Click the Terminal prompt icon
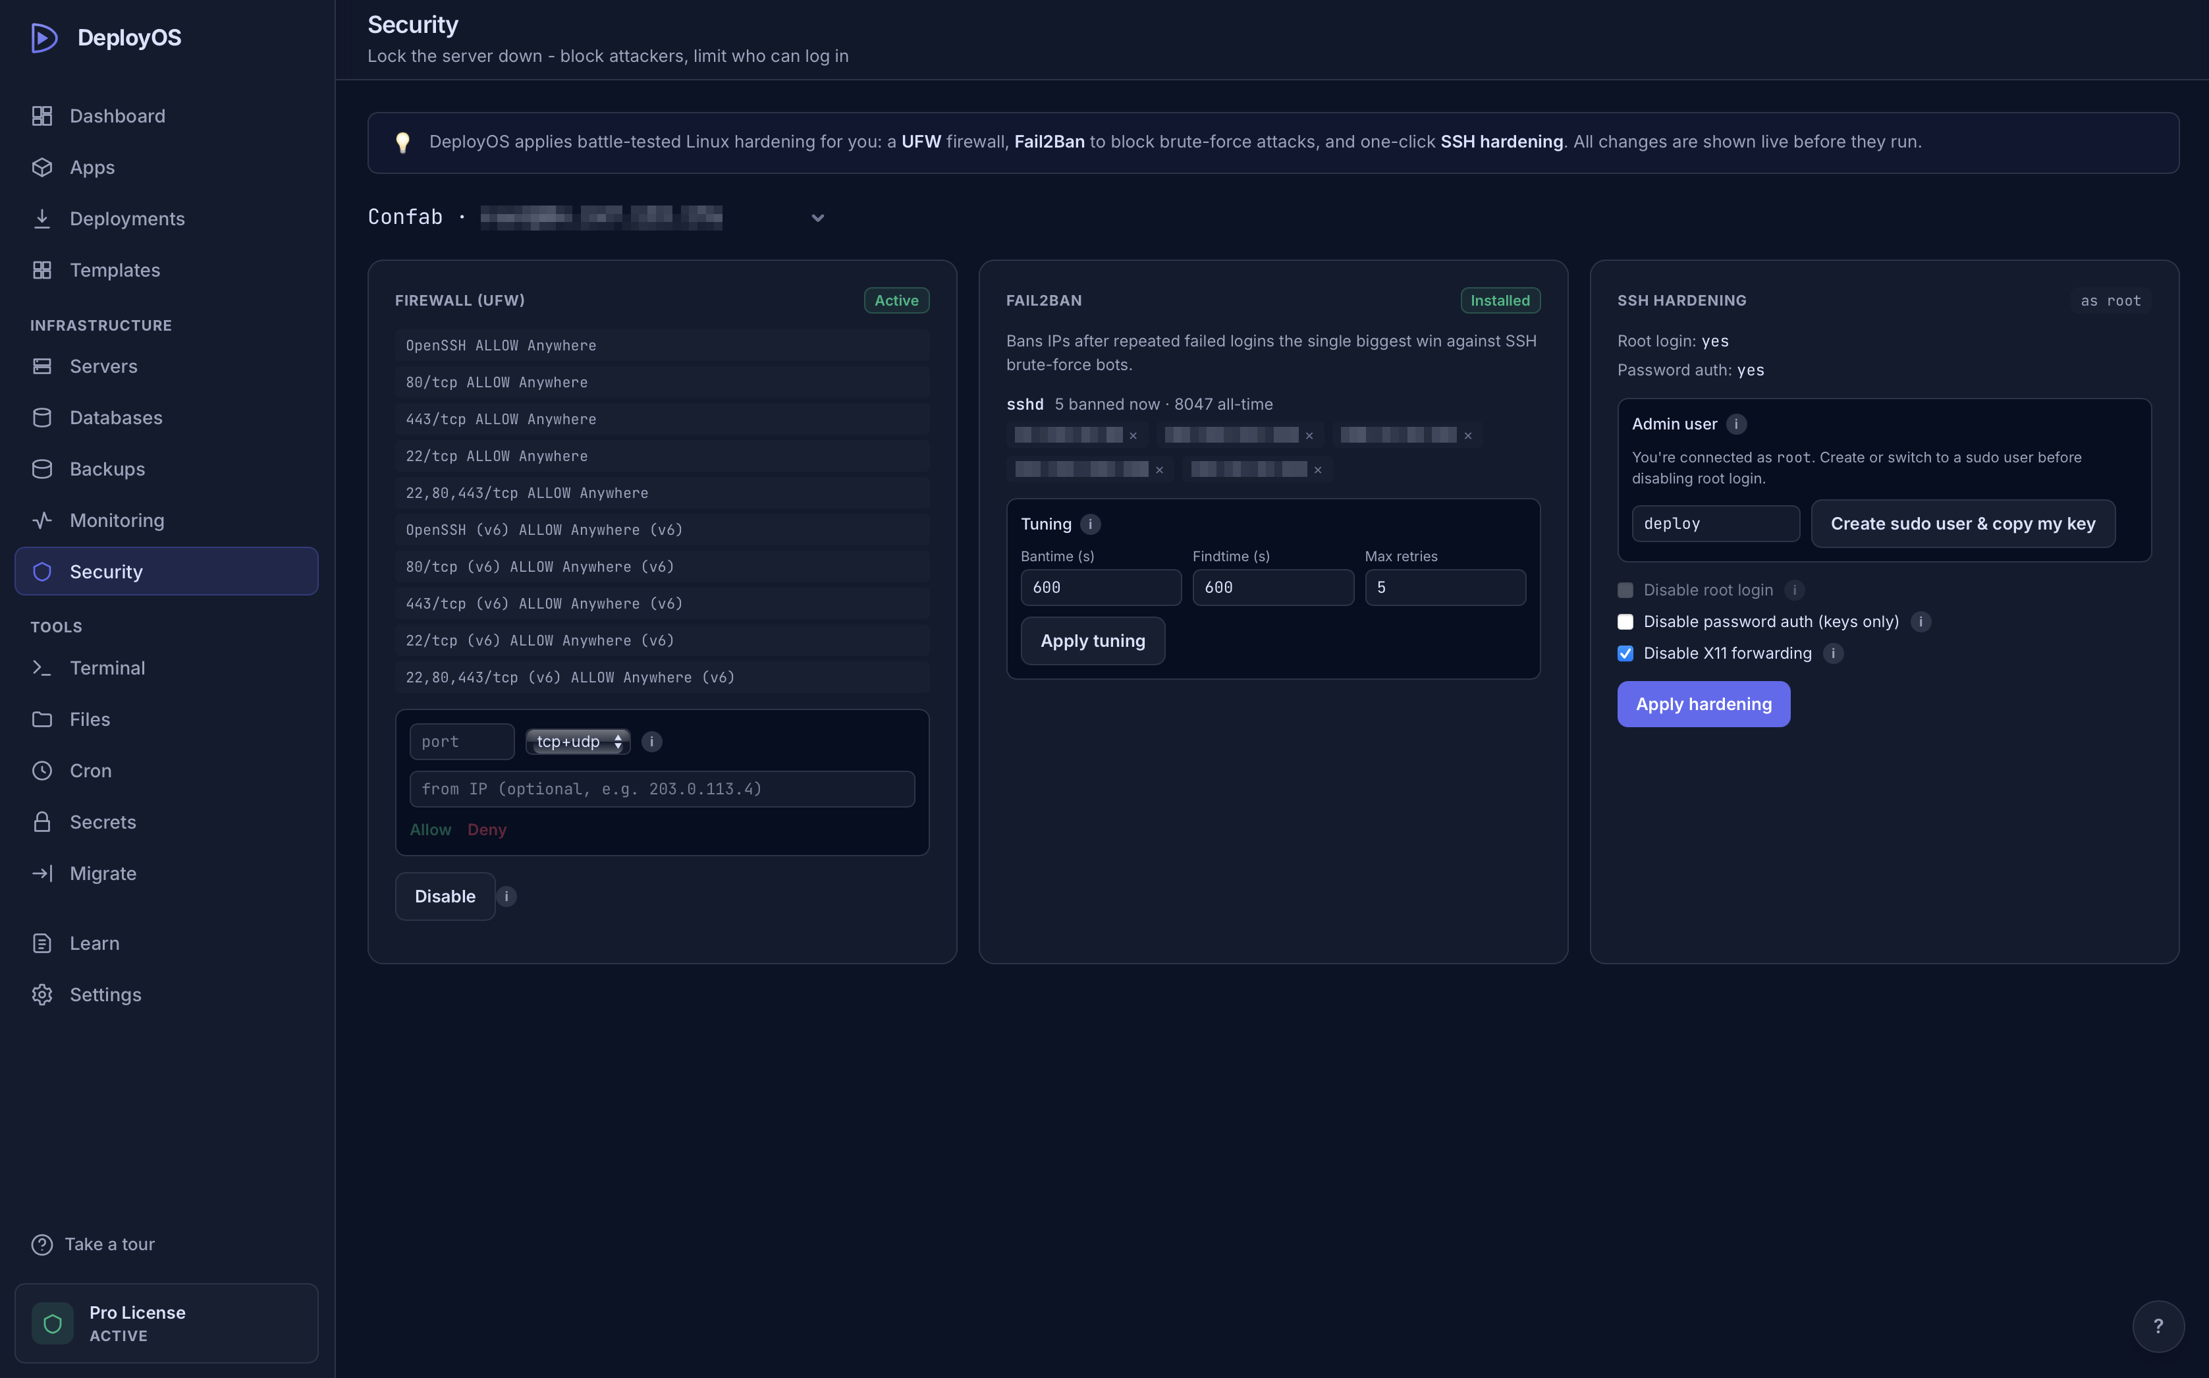This screenshot has height=1378, width=2209. click(x=42, y=668)
